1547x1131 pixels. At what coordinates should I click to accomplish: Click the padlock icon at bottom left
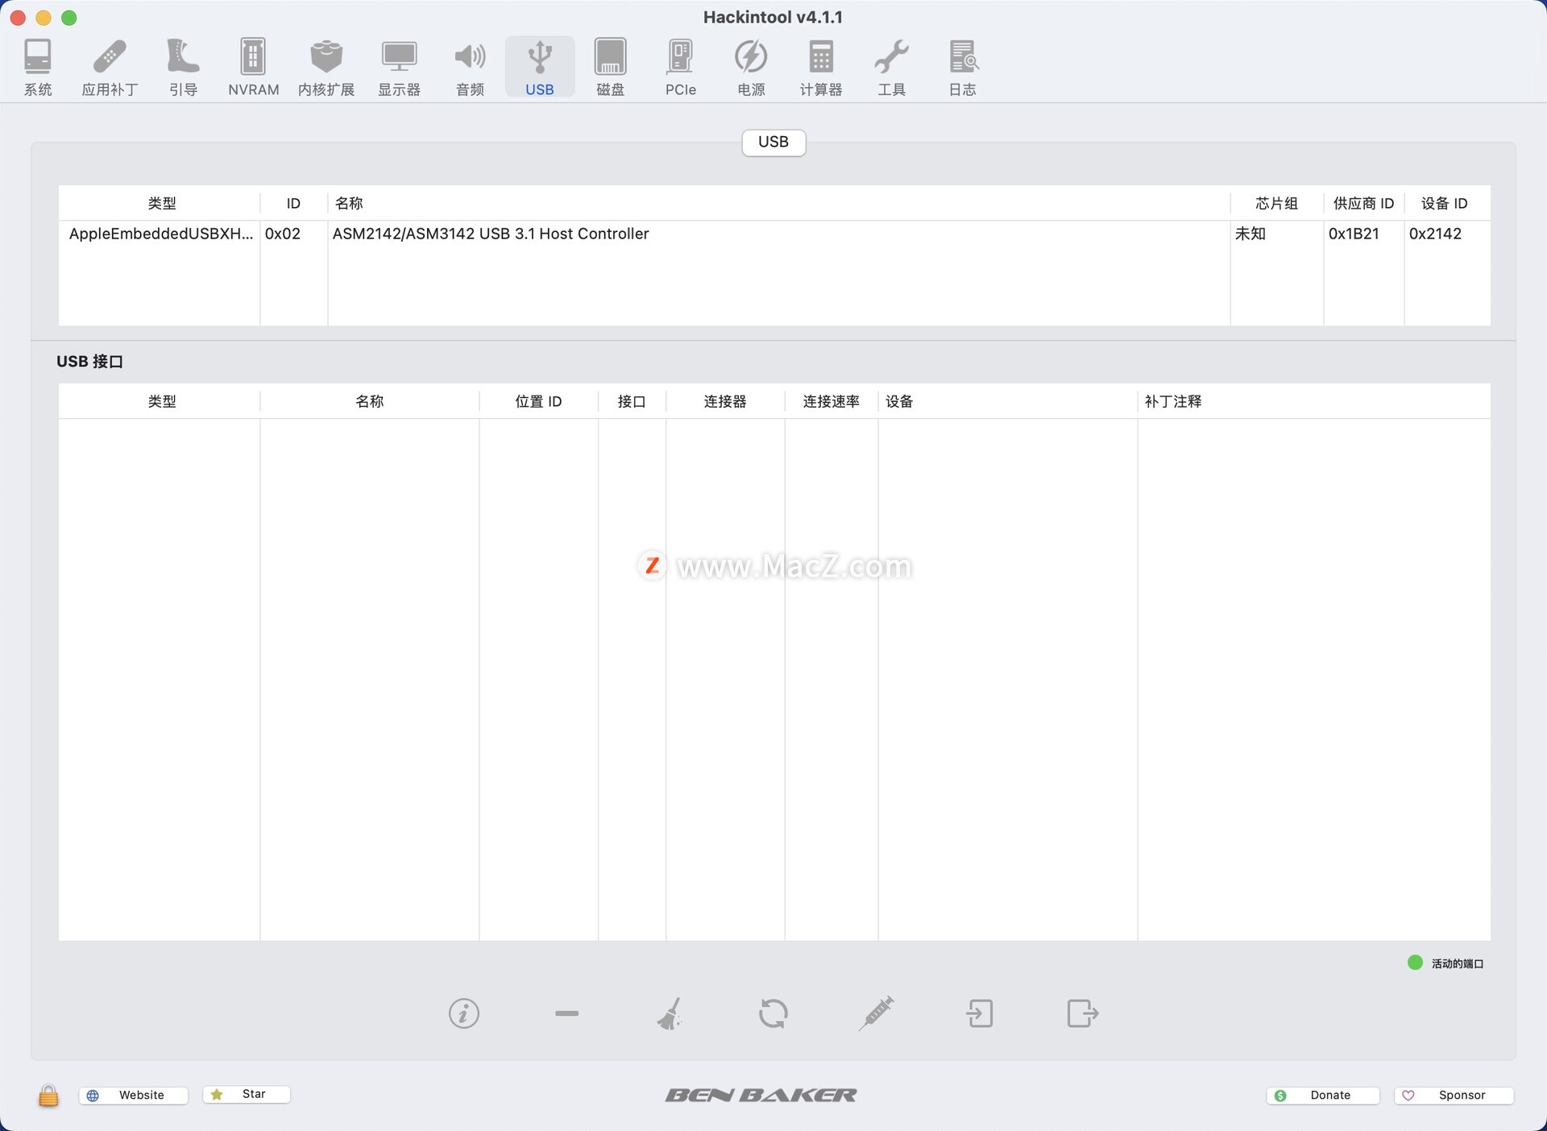pyautogui.click(x=48, y=1096)
